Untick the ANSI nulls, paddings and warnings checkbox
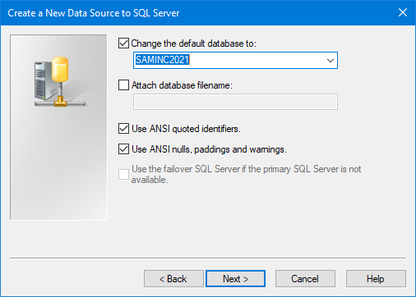 click(x=123, y=149)
